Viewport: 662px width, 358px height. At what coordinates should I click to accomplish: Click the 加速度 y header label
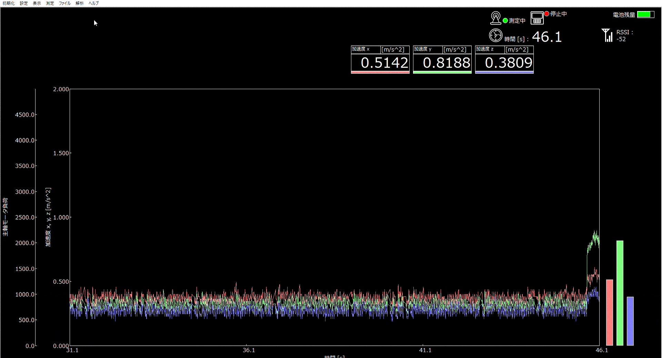pos(423,49)
